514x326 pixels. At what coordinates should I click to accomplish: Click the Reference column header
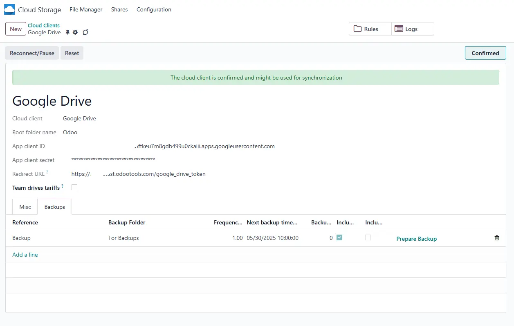[x=25, y=222]
